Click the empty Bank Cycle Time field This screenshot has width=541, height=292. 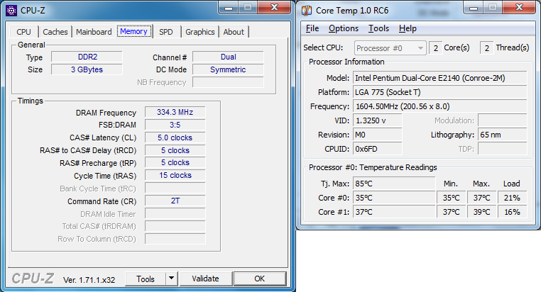(x=175, y=188)
